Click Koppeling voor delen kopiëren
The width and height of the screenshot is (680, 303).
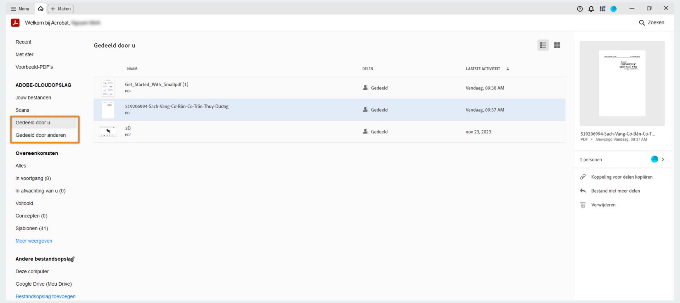[622, 177]
